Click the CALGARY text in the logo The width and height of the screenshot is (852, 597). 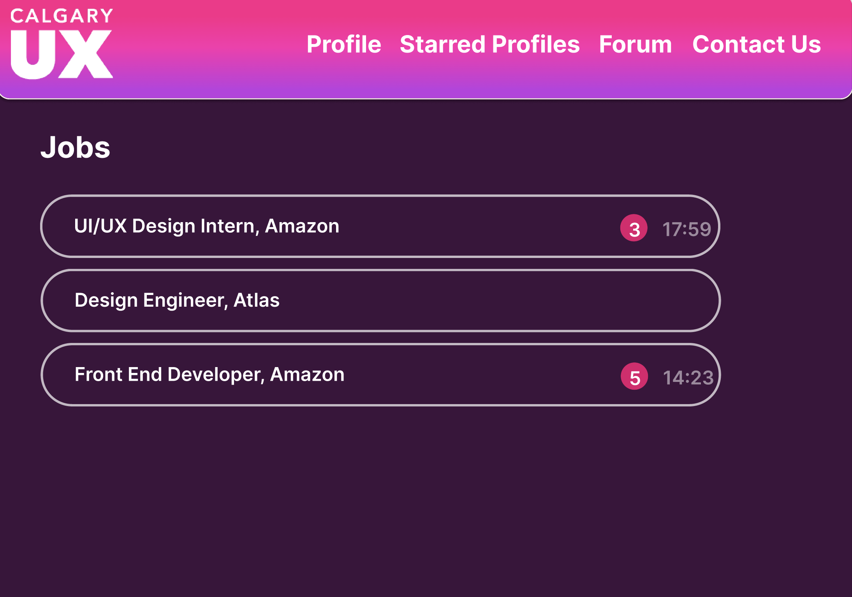[62, 16]
